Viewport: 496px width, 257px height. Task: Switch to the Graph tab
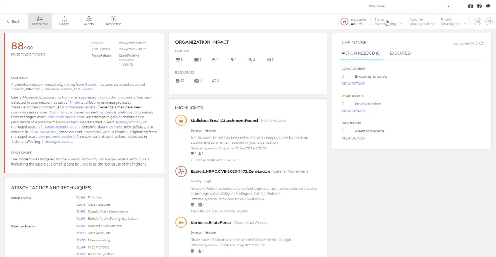[64, 21]
